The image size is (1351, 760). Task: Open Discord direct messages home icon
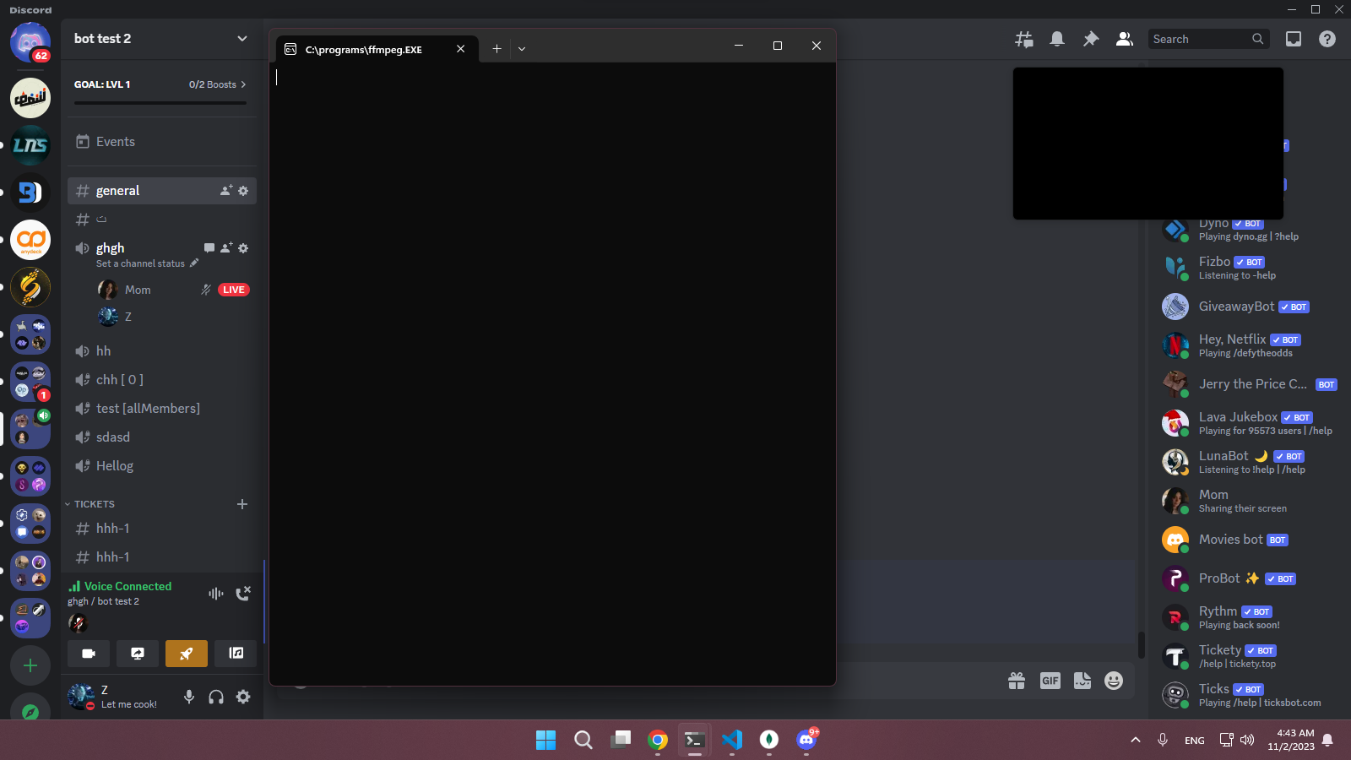(x=30, y=41)
